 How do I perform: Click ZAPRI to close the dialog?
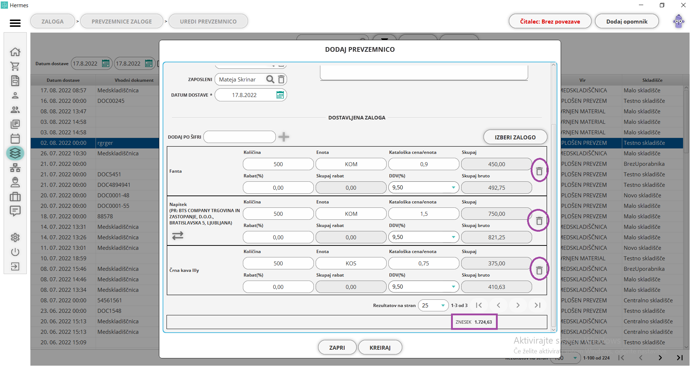[337, 348]
